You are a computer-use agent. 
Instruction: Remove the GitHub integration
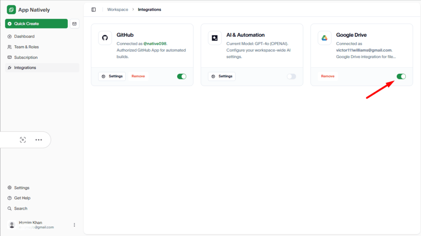(x=138, y=77)
